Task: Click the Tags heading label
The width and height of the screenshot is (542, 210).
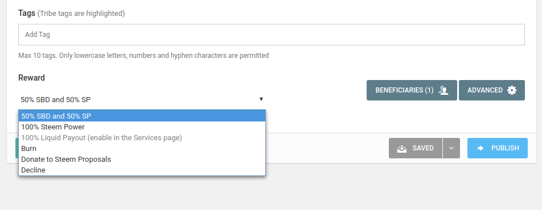Action: click(x=27, y=13)
